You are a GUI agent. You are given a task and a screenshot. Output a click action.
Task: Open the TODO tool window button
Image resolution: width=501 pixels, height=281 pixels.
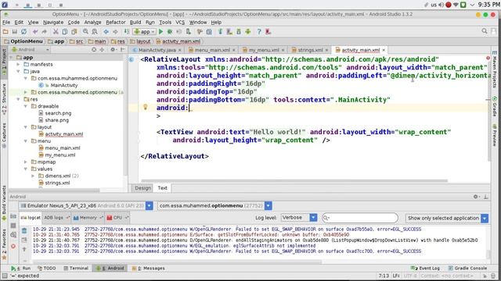47,269
